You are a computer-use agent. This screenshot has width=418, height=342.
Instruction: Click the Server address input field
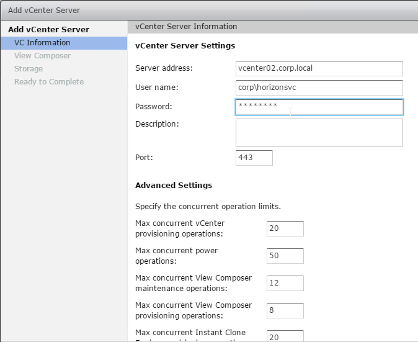(319, 68)
